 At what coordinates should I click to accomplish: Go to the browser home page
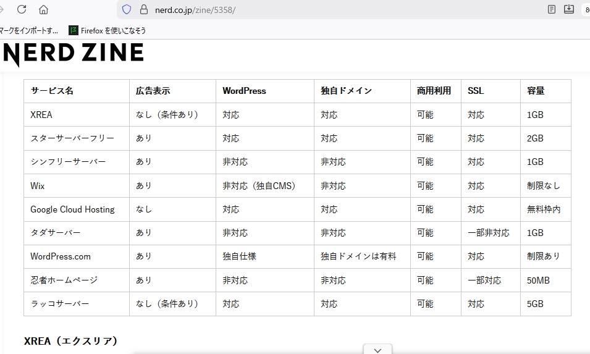[x=43, y=9]
